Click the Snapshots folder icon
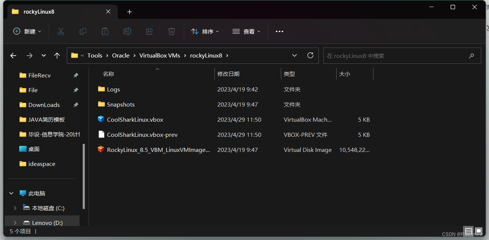The height and width of the screenshot is (240, 489). click(101, 104)
